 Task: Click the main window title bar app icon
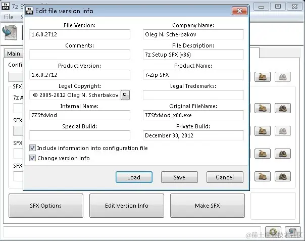click(6, 6)
